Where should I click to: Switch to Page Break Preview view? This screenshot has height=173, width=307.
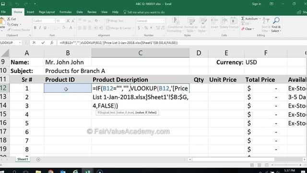click(x=267, y=165)
